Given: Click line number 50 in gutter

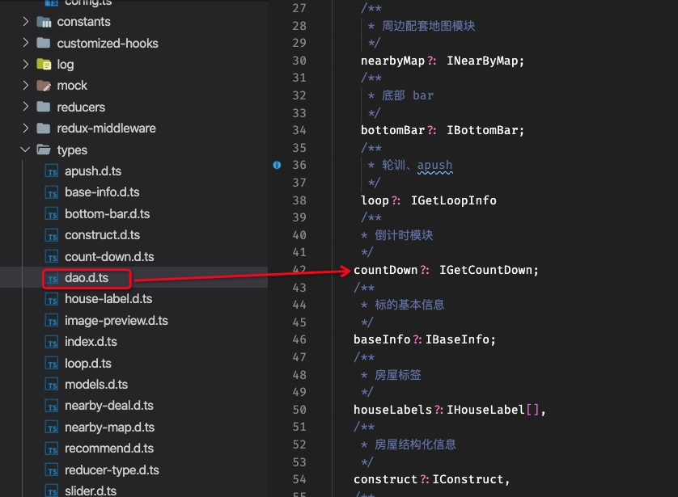Looking at the screenshot, I should tap(299, 410).
